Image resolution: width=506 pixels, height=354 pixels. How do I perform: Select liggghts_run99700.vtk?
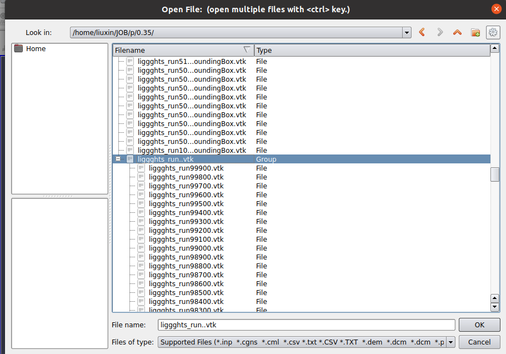coord(186,186)
